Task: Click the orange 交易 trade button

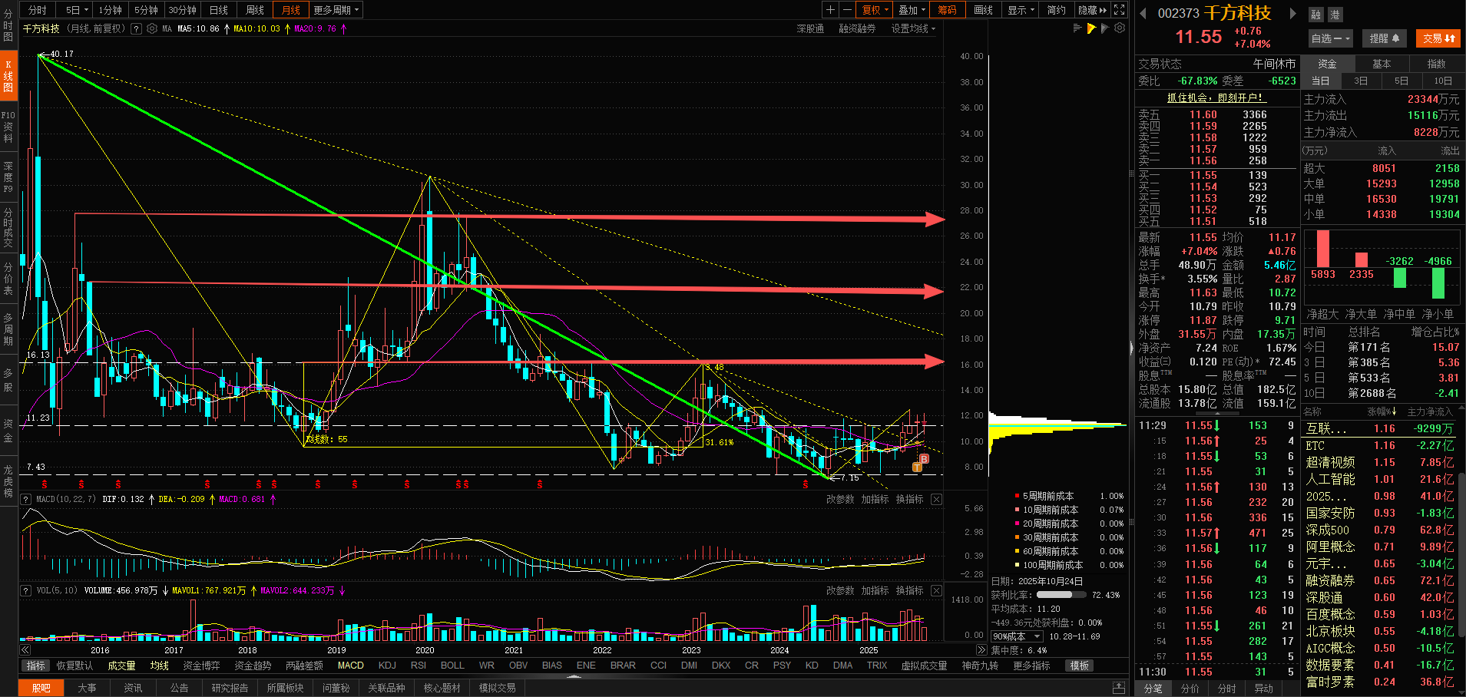Action: click(x=1438, y=38)
